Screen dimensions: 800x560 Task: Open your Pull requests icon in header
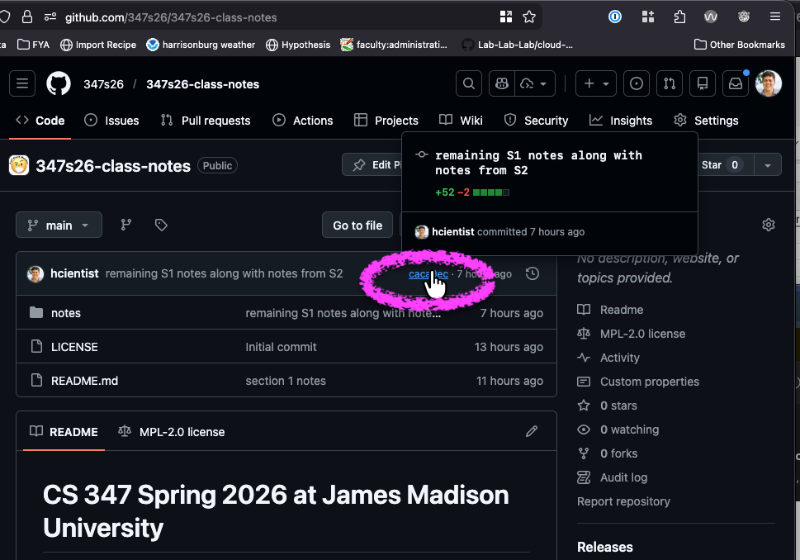tap(670, 83)
